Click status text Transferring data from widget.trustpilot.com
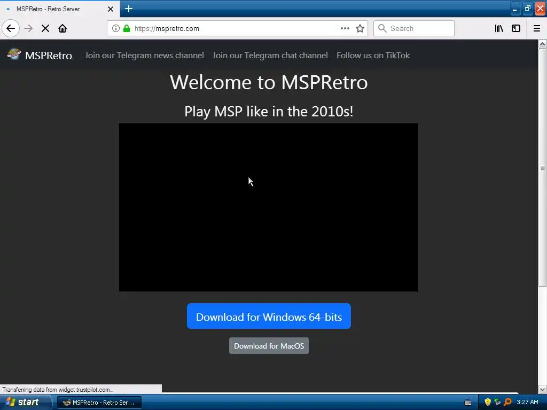This screenshot has height=410, width=547. pos(58,389)
